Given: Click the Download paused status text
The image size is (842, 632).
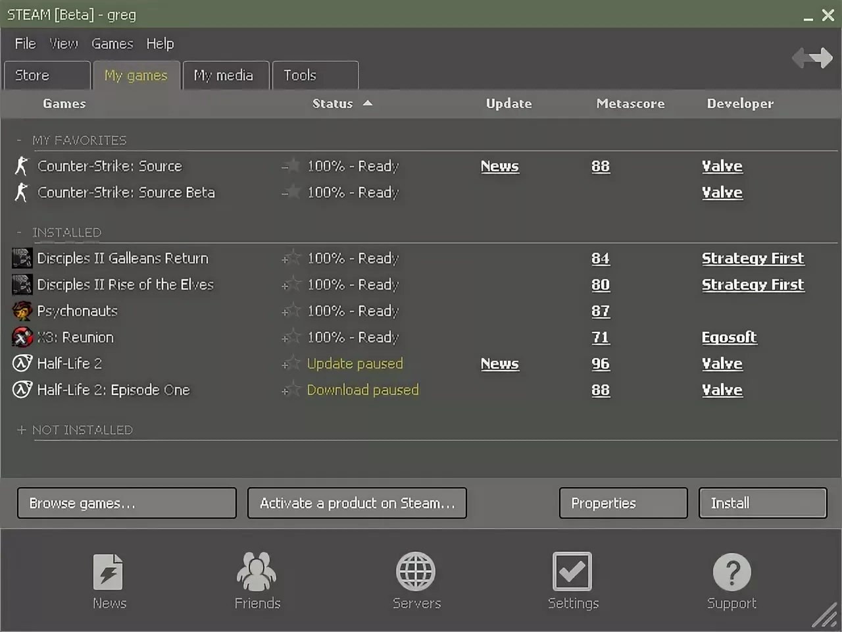Looking at the screenshot, I should point(362,390).
